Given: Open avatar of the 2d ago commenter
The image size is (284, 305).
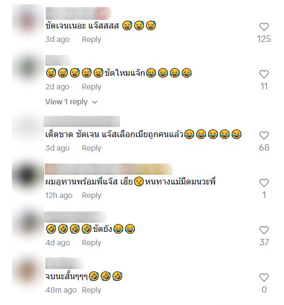Looking at the screenshot, I should pos(28,67).
